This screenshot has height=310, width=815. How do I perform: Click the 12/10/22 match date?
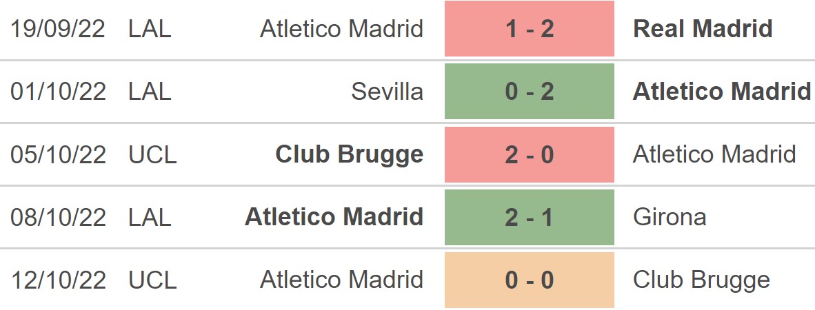(59, 280)
